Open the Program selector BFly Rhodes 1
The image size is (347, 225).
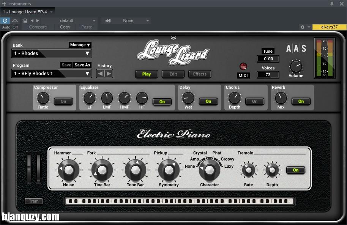pos(51,74)
